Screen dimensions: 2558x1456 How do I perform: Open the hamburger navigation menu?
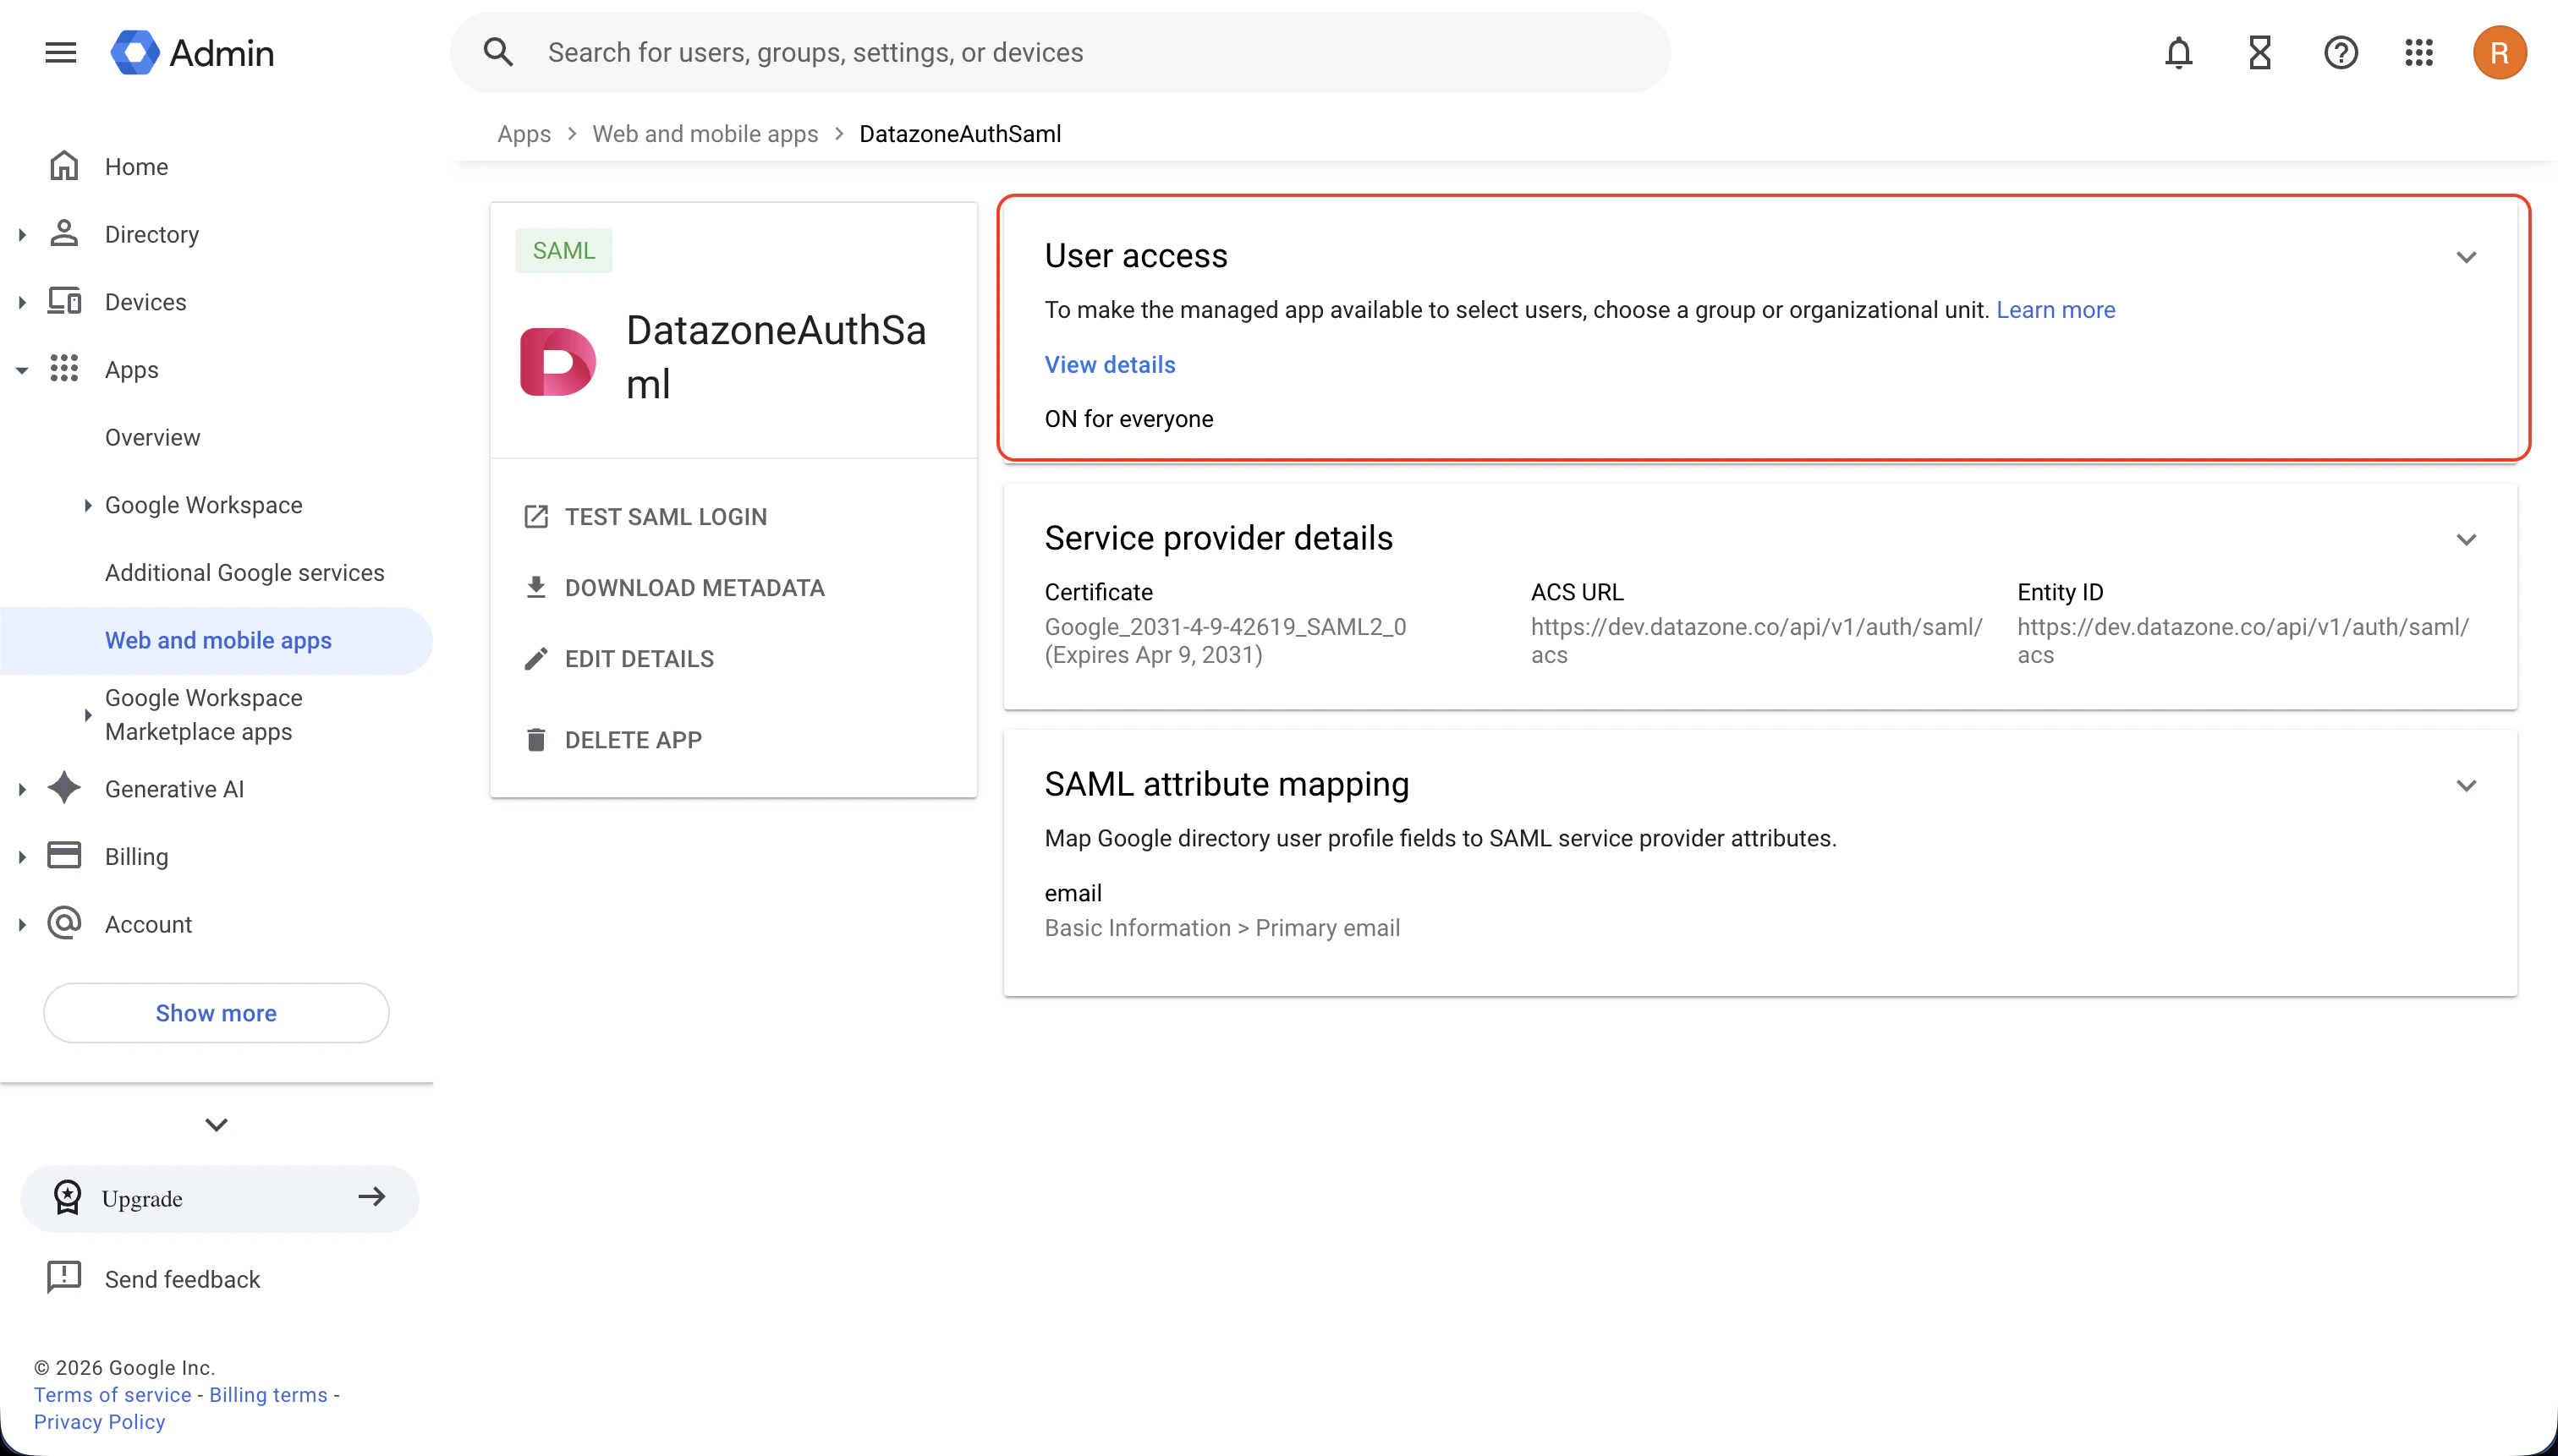click(59, 52)
